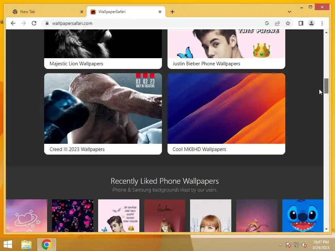Viewport: 335px width, 251px height.
Task: Open the pink hearts on black wallpaper
Action: point(73,216)
